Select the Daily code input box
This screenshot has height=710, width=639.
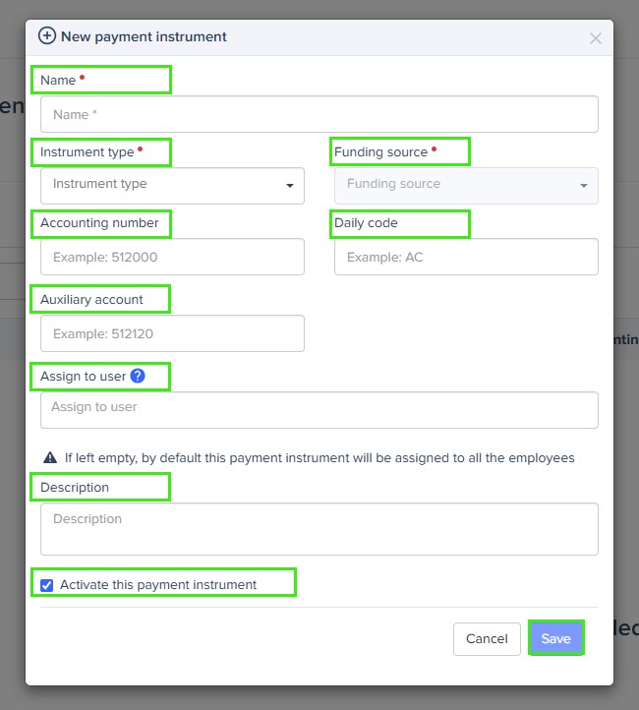click(x=466, y=257)
